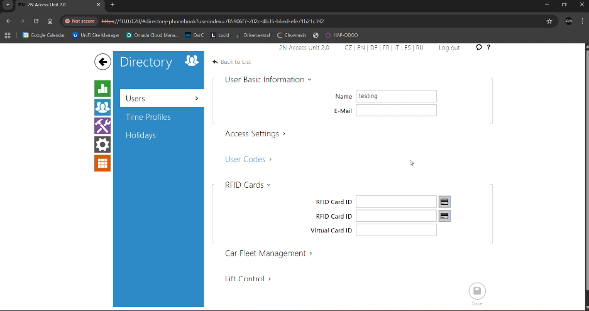The width and height of the screenshot is (589, 311).
Task: Open the help question mark icon
Action: (488, 47)
